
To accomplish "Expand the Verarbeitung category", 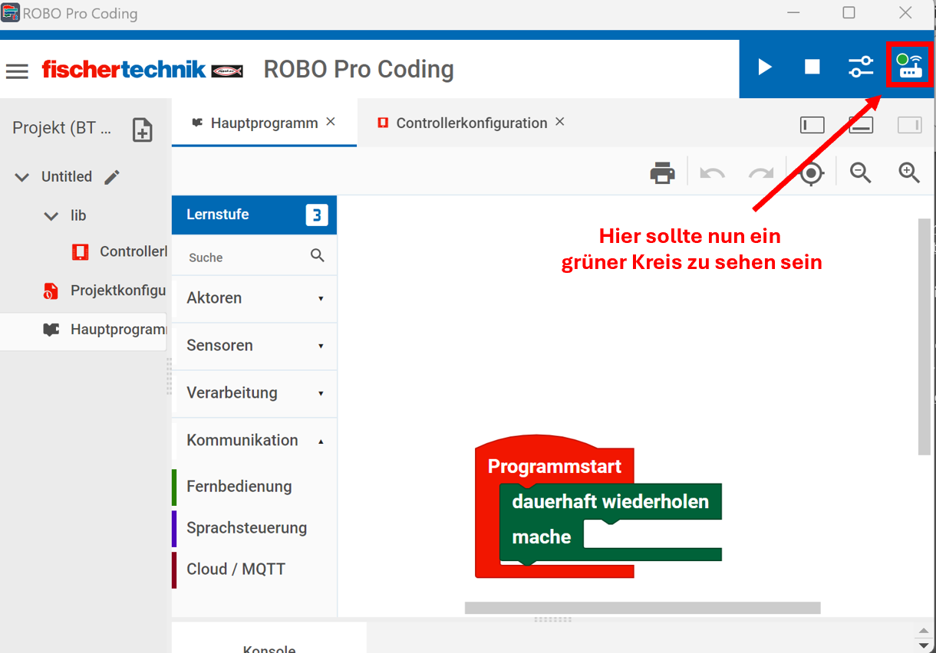I will click(x=255, y=393).
